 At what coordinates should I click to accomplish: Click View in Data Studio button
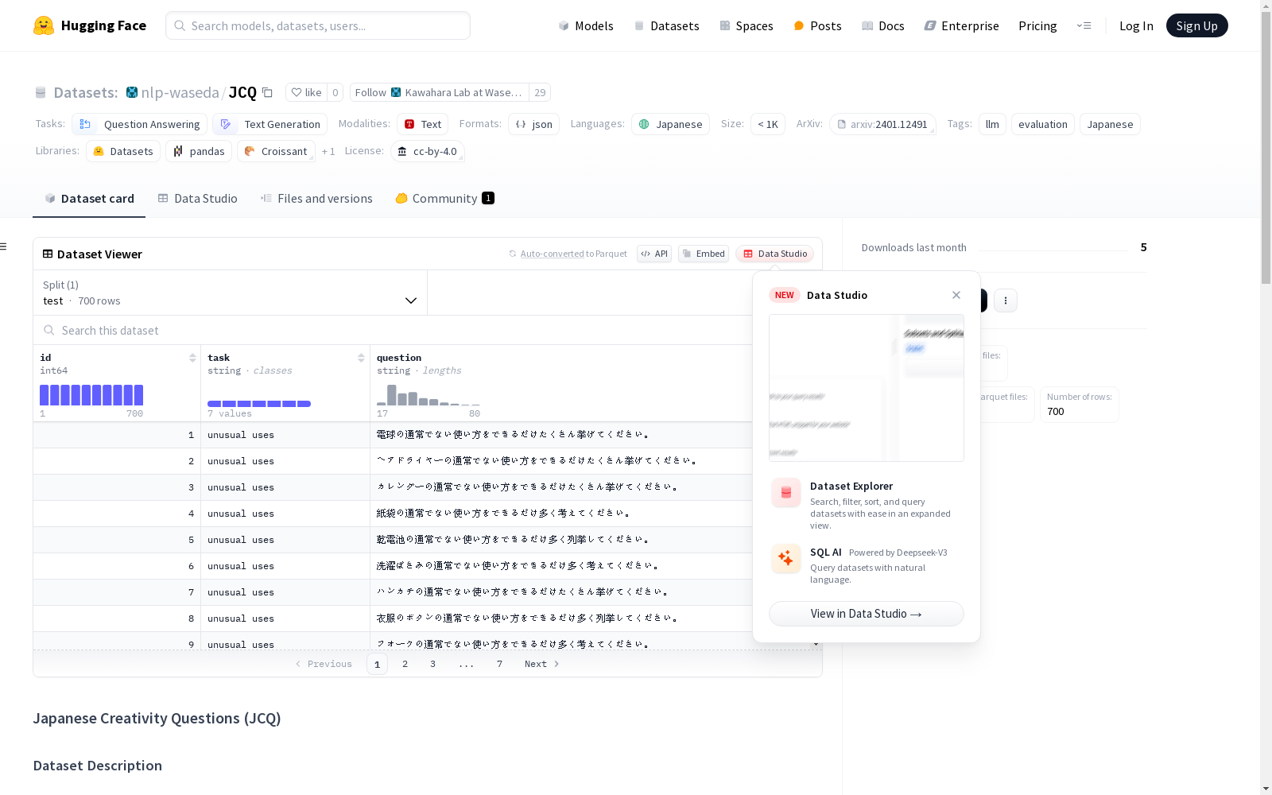pos(867,614)
